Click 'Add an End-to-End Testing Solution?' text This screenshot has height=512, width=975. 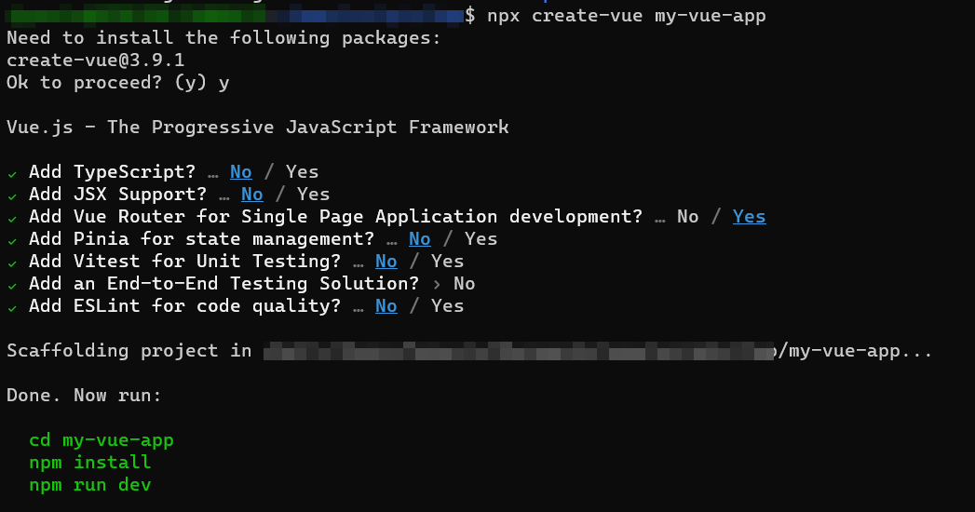coord(223,284)
